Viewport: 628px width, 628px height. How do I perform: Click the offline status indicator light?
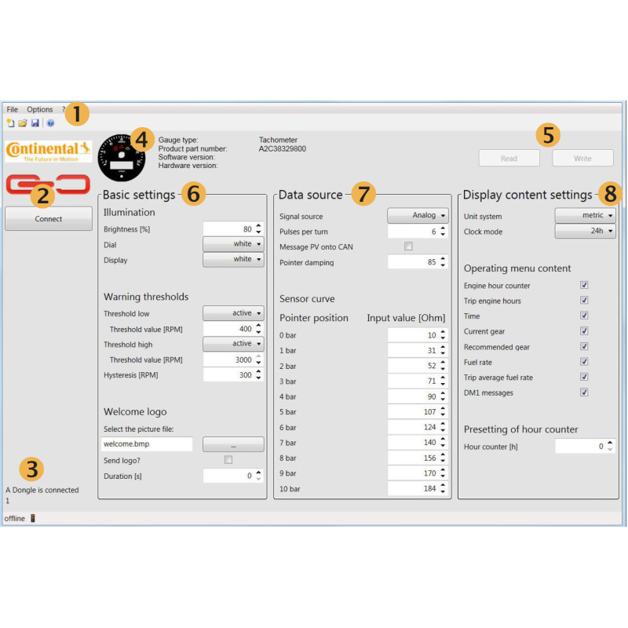33,518
